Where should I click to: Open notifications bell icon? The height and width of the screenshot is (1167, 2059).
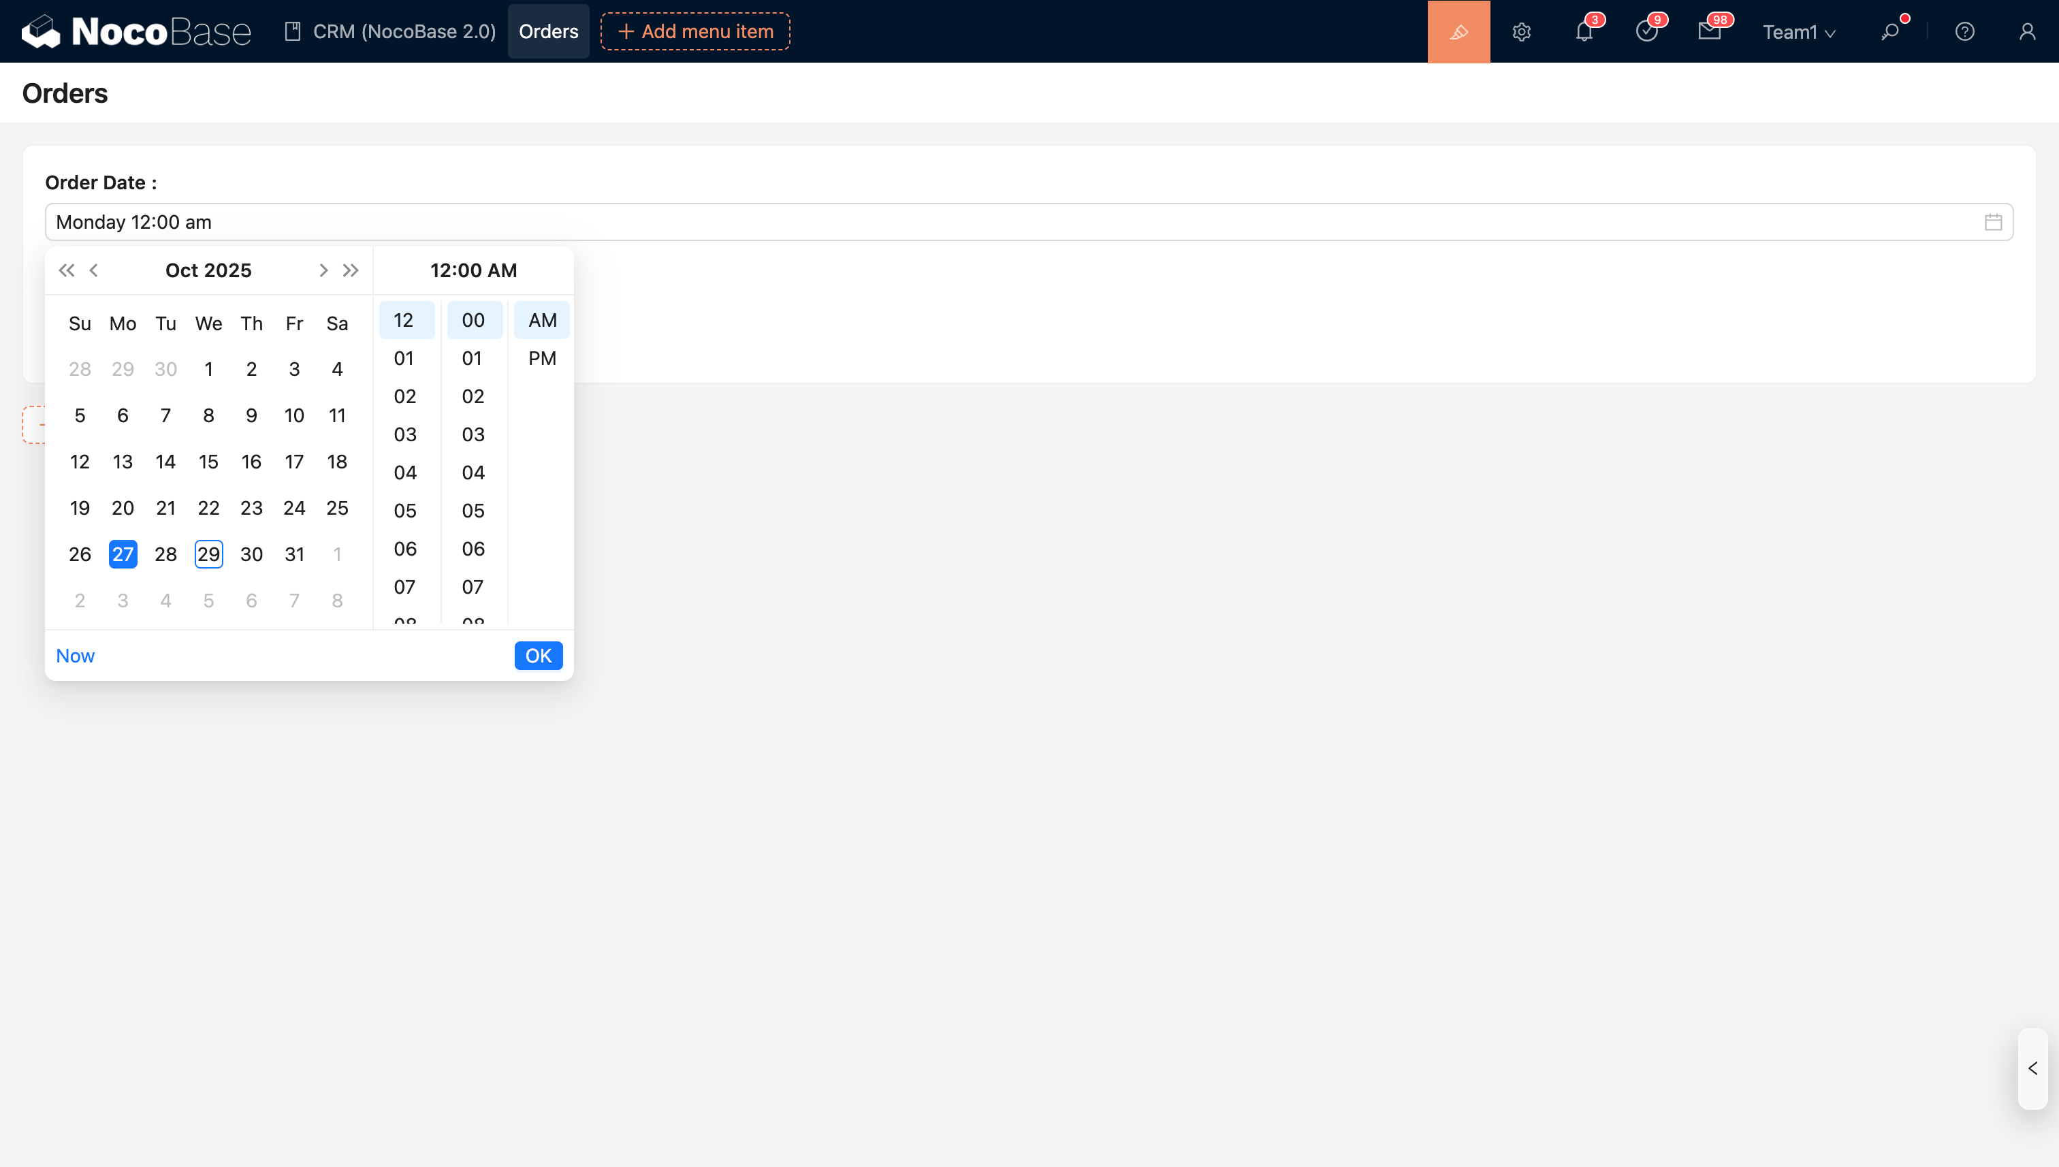coord(1584,31)
